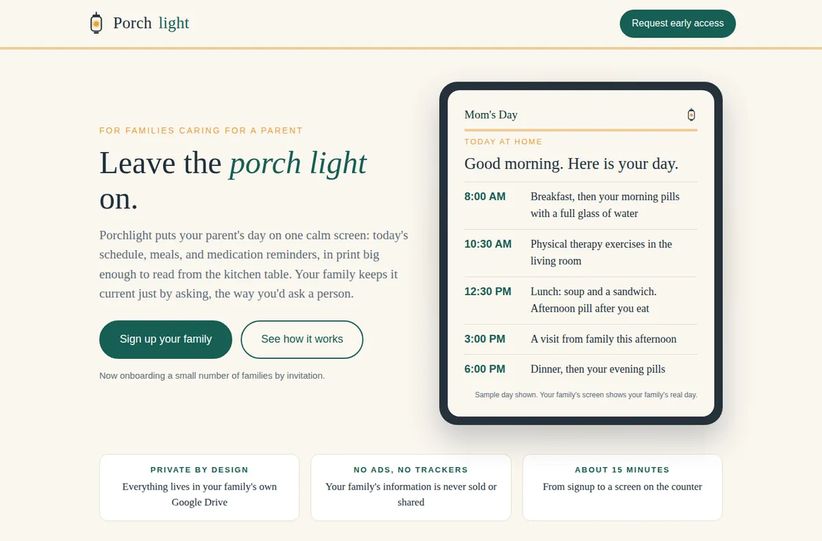822x541 pixels.
Task: Open See how it works
Action: pyautogui.click(x=302, y=339)
